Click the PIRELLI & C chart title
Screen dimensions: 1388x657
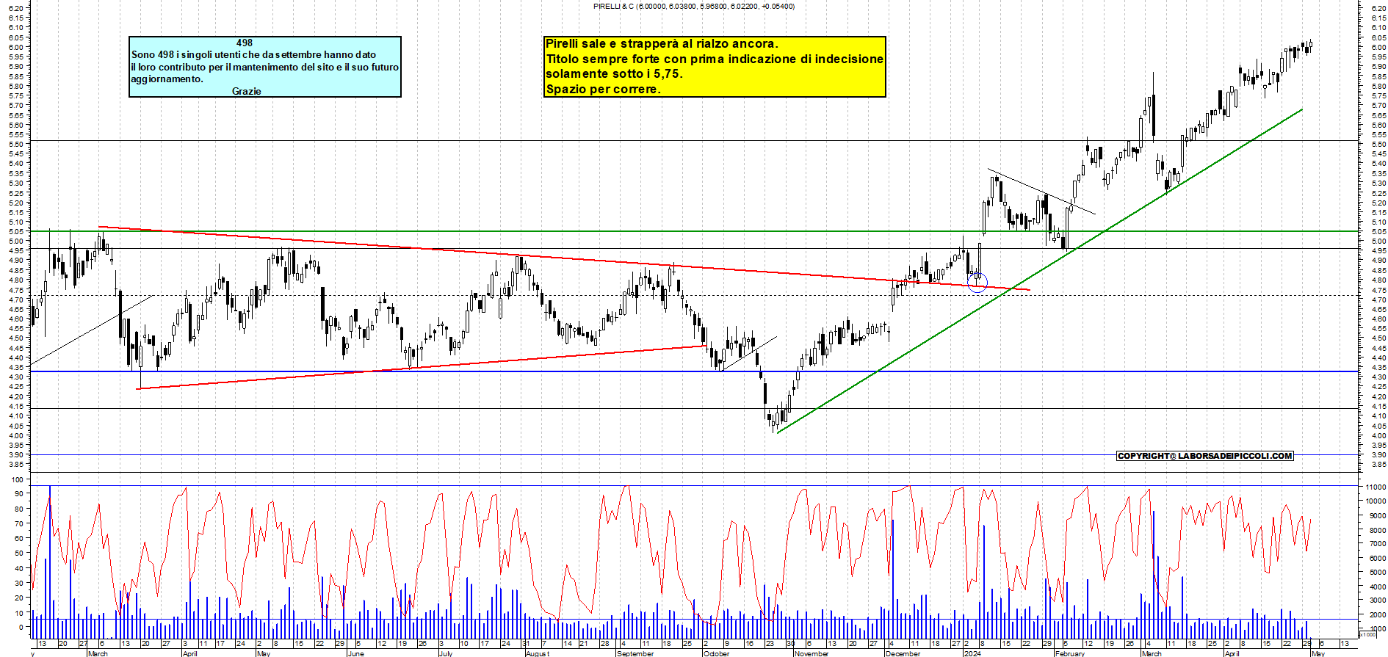693,6
